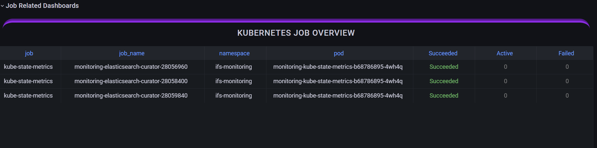Sort by the Succeeded column header
Viewport: 597px width, 148px height.
tap(443, 53)
